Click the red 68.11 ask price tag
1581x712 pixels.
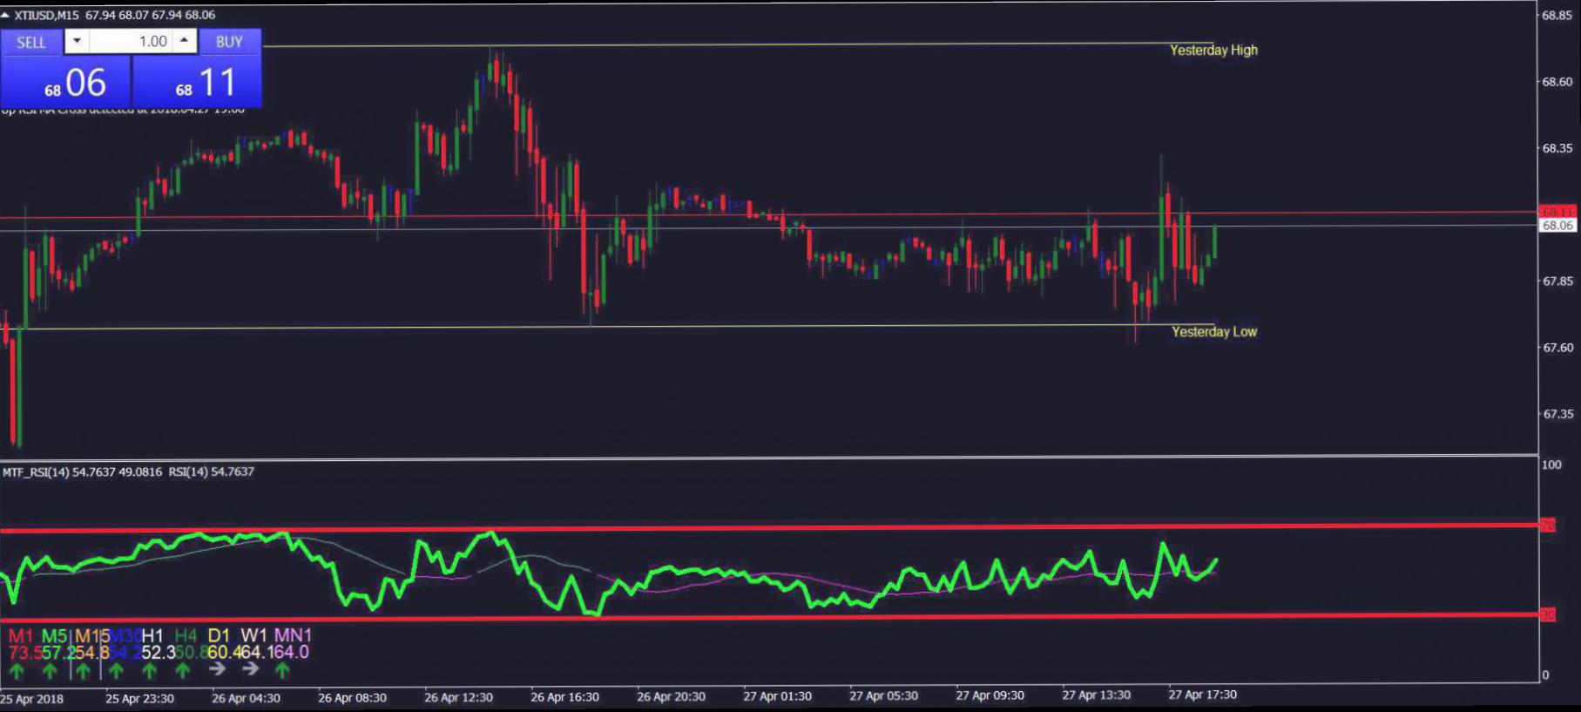pyautogui.click(x=1557, y=212)
